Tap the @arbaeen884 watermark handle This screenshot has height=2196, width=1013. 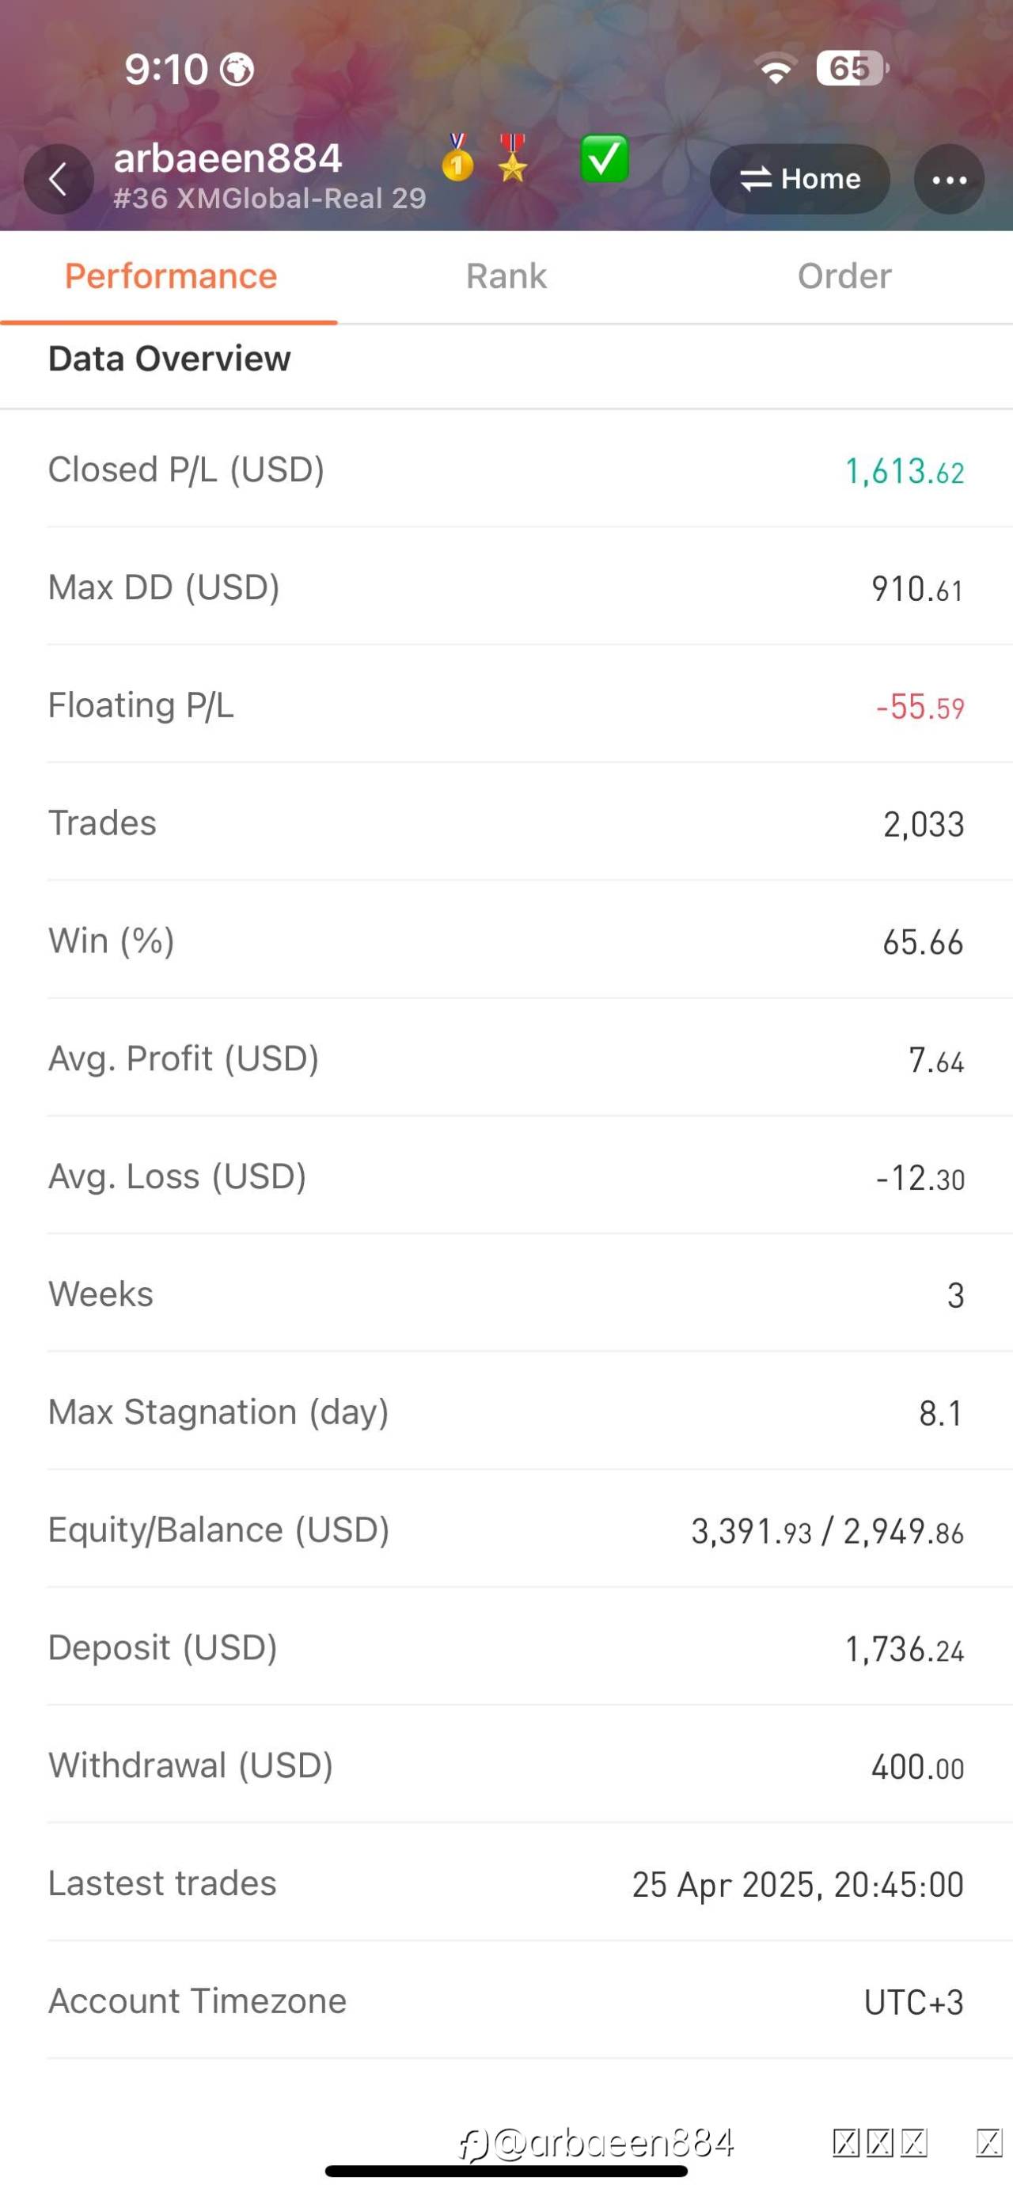[597, 2143]
